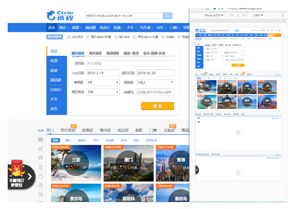The height and width of the screenshot is (209, 295).
Task: Expand the 酒店级别 hotel level dropdown
Action: (x=103, y=92)
